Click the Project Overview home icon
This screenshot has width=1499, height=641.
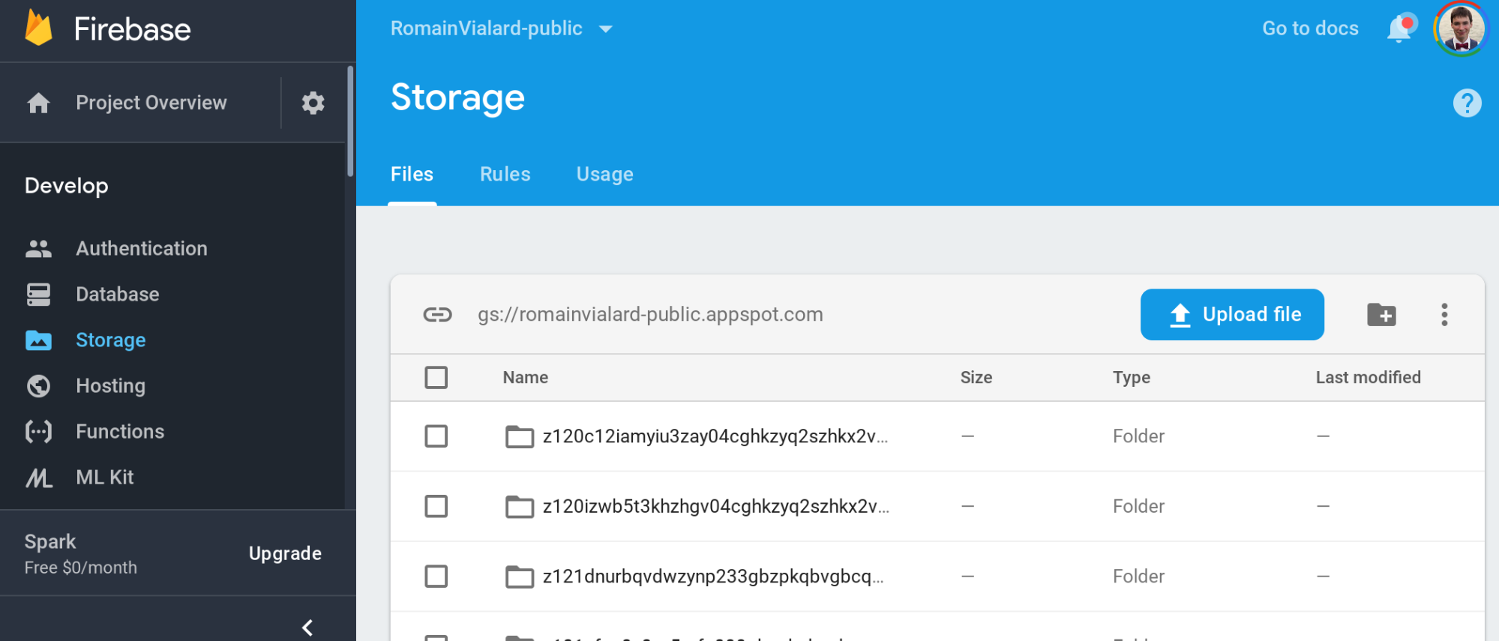pos(38,103)
